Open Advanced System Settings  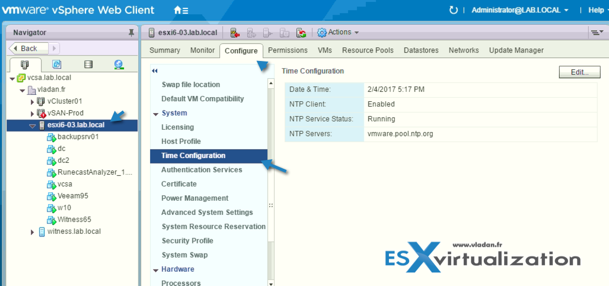(x=207, y=212)
